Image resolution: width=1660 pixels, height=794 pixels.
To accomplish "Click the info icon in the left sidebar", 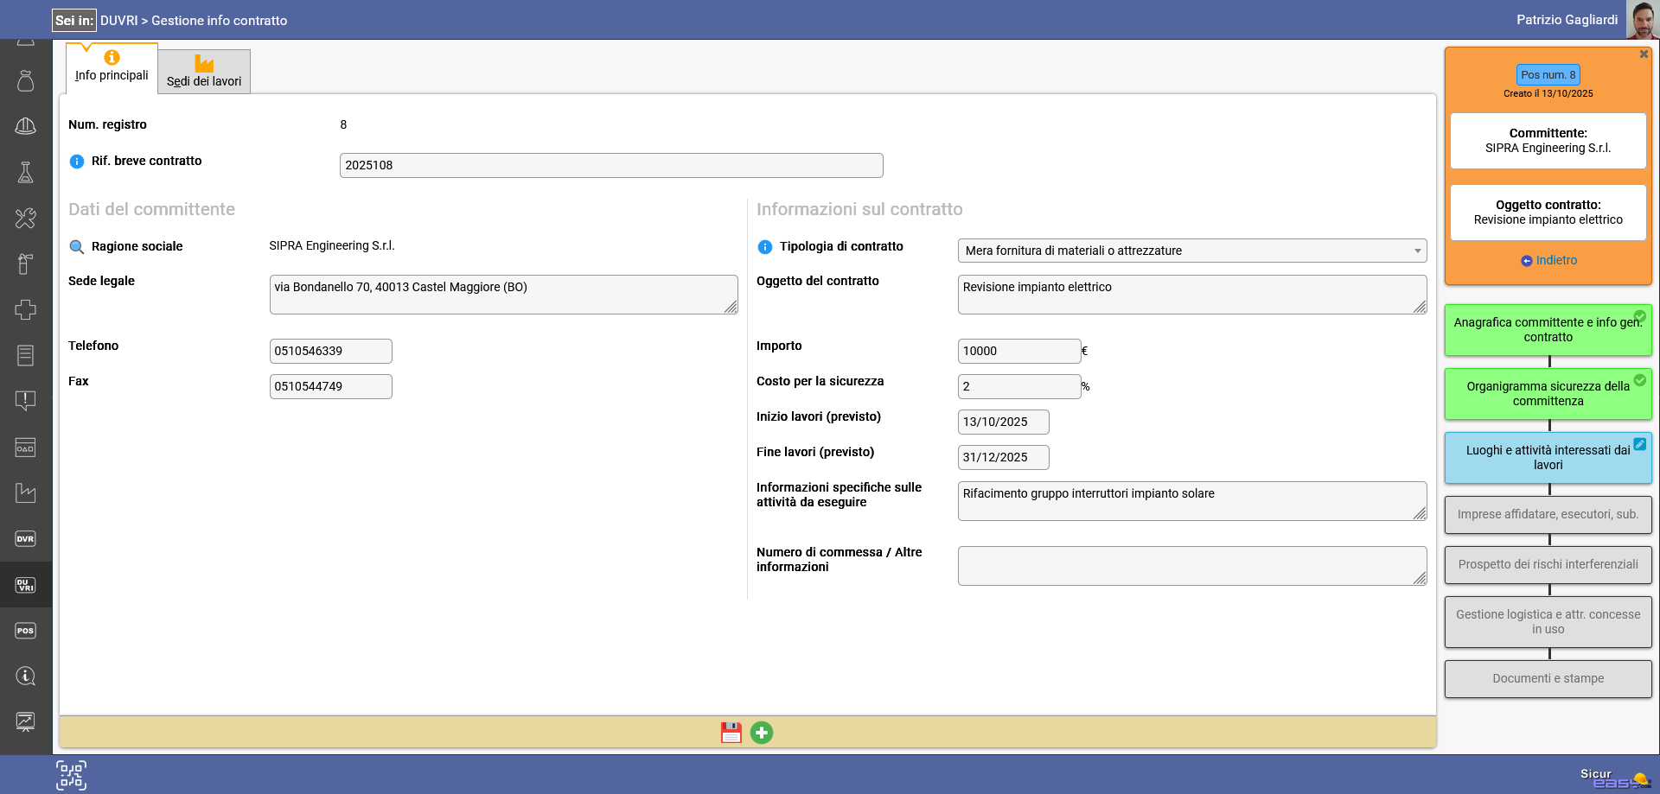I will coord(25,676).
